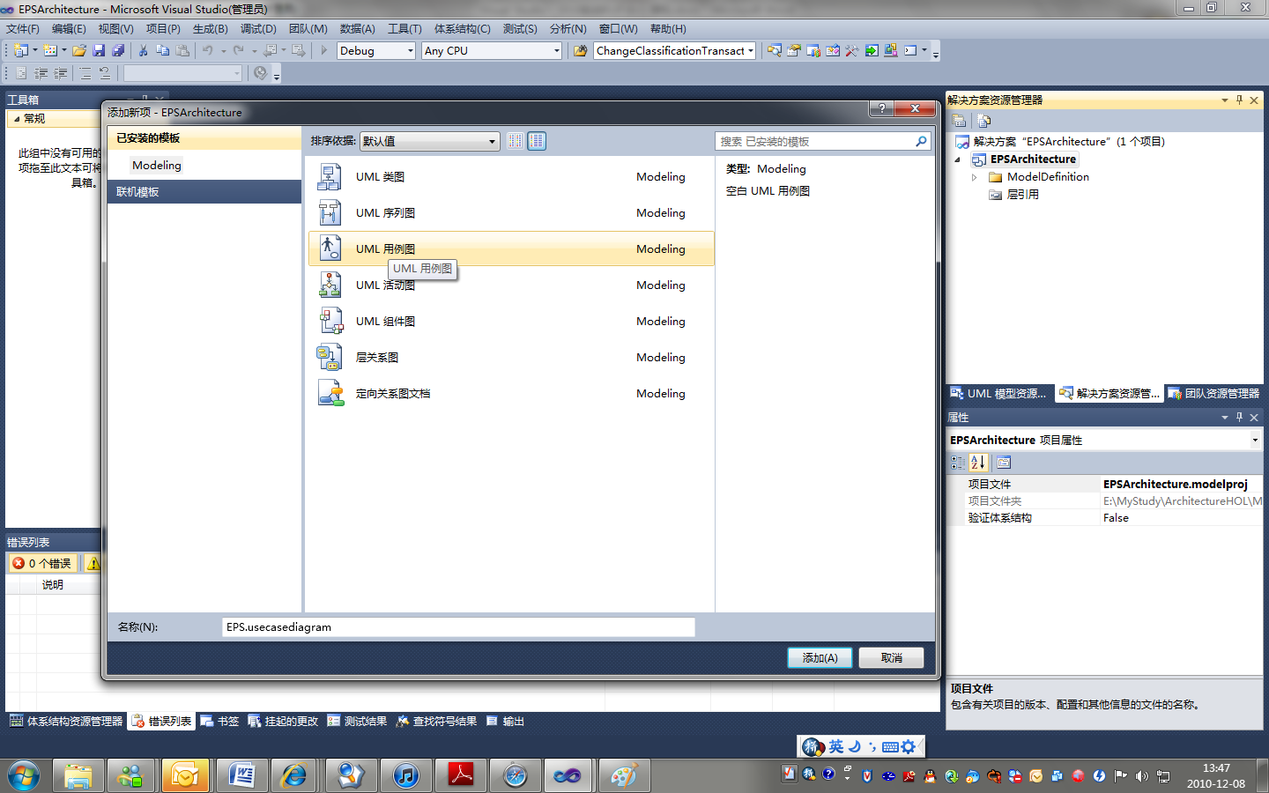The width and height of the screenshot is (1269, 793).
Task: Open Microsoft Word from the taskbar
Action: pos(241,776)
